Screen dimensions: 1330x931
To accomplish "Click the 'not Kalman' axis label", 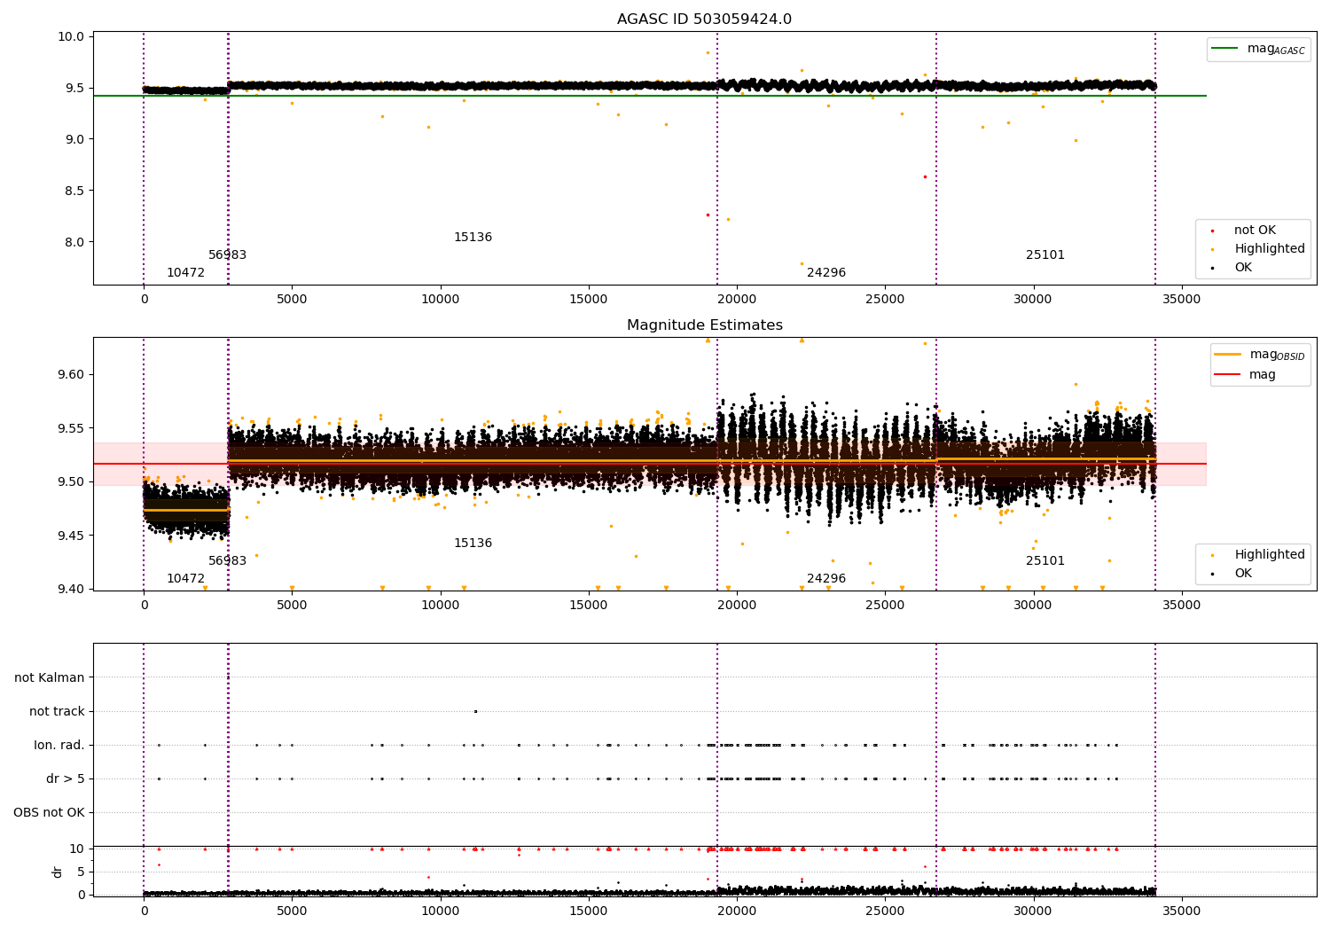I will (x=50, y=678).
